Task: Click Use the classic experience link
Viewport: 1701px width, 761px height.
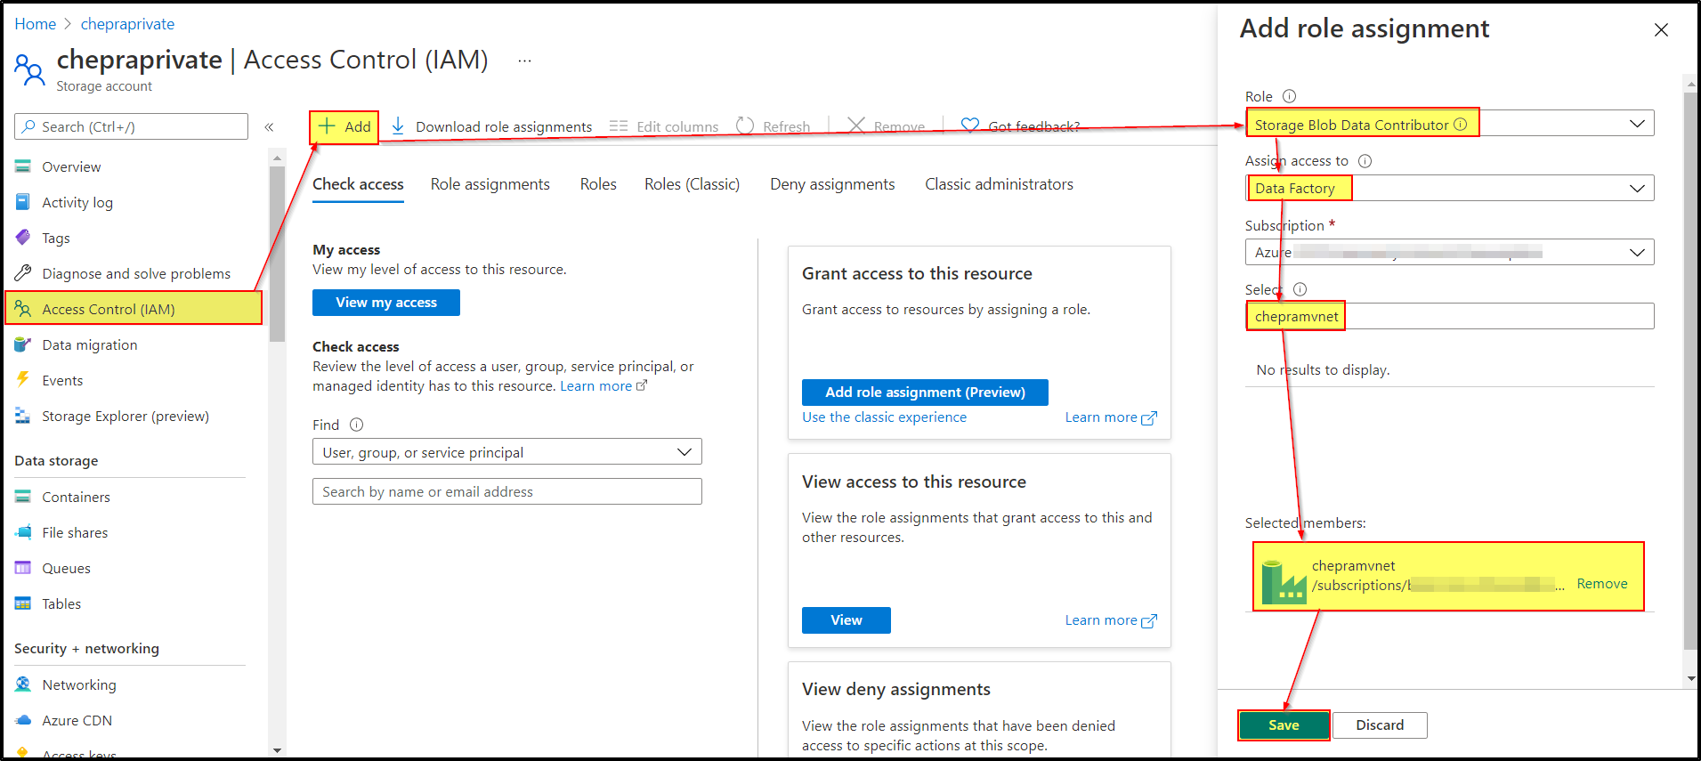Action: pyautogui.click(x=884, y=417)
